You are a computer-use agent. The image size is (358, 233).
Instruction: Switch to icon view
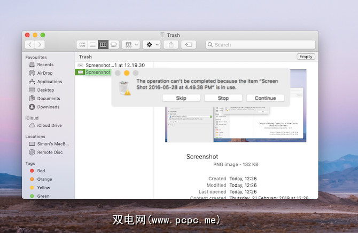pos(82,45)
